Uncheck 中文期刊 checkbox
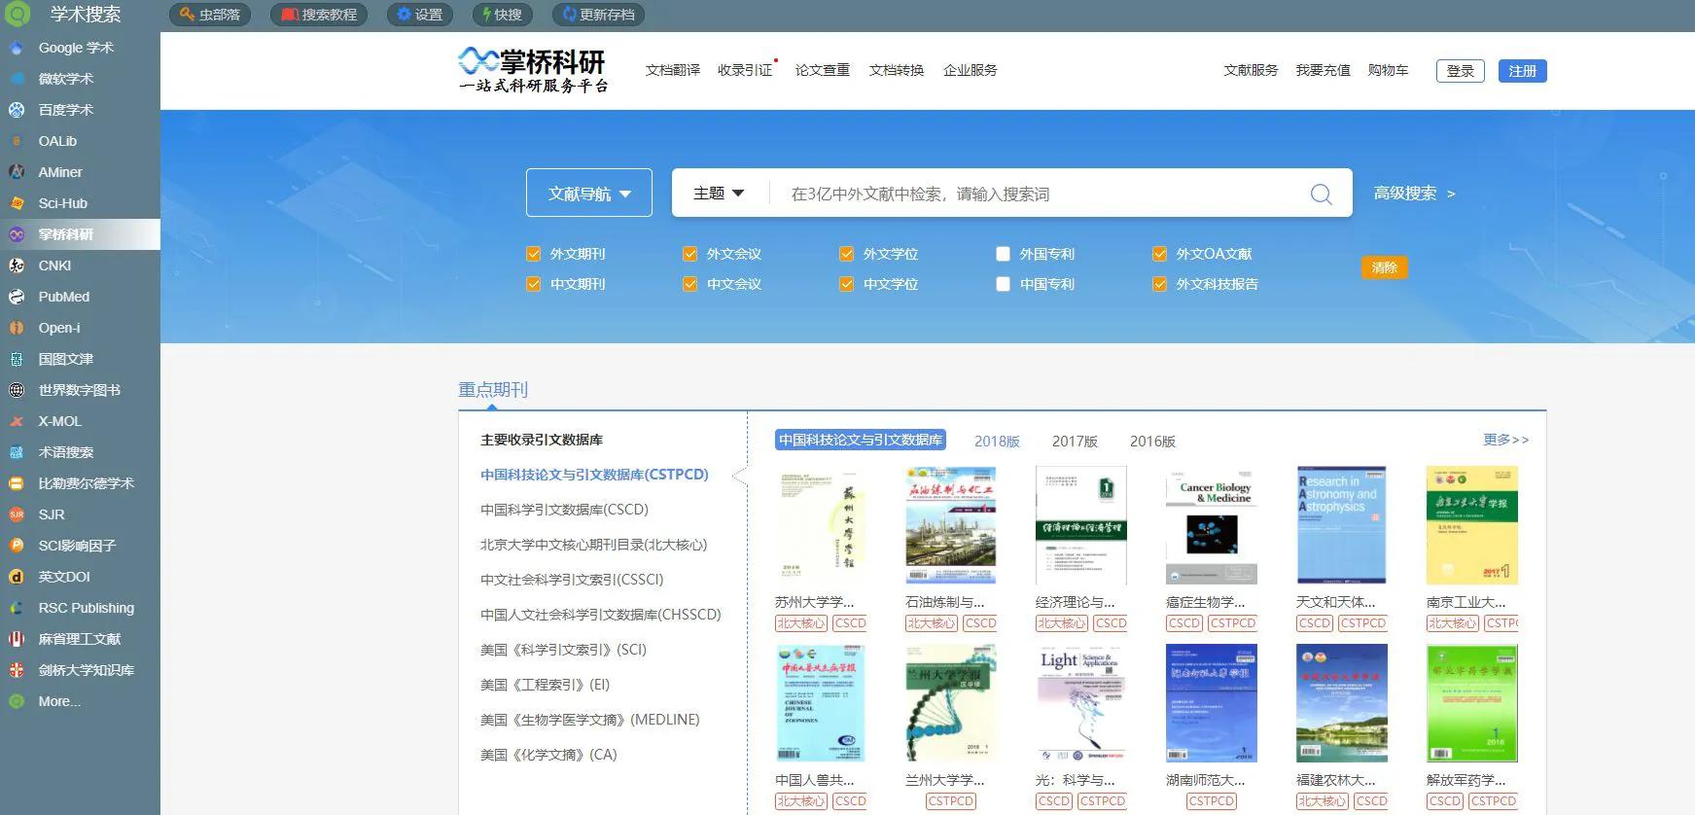1695x815 pixels. tap(533, 284)
